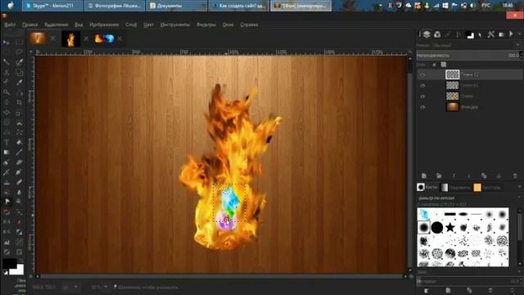Create a new brush
Screen dimensions: 524x295
[448, 290]
